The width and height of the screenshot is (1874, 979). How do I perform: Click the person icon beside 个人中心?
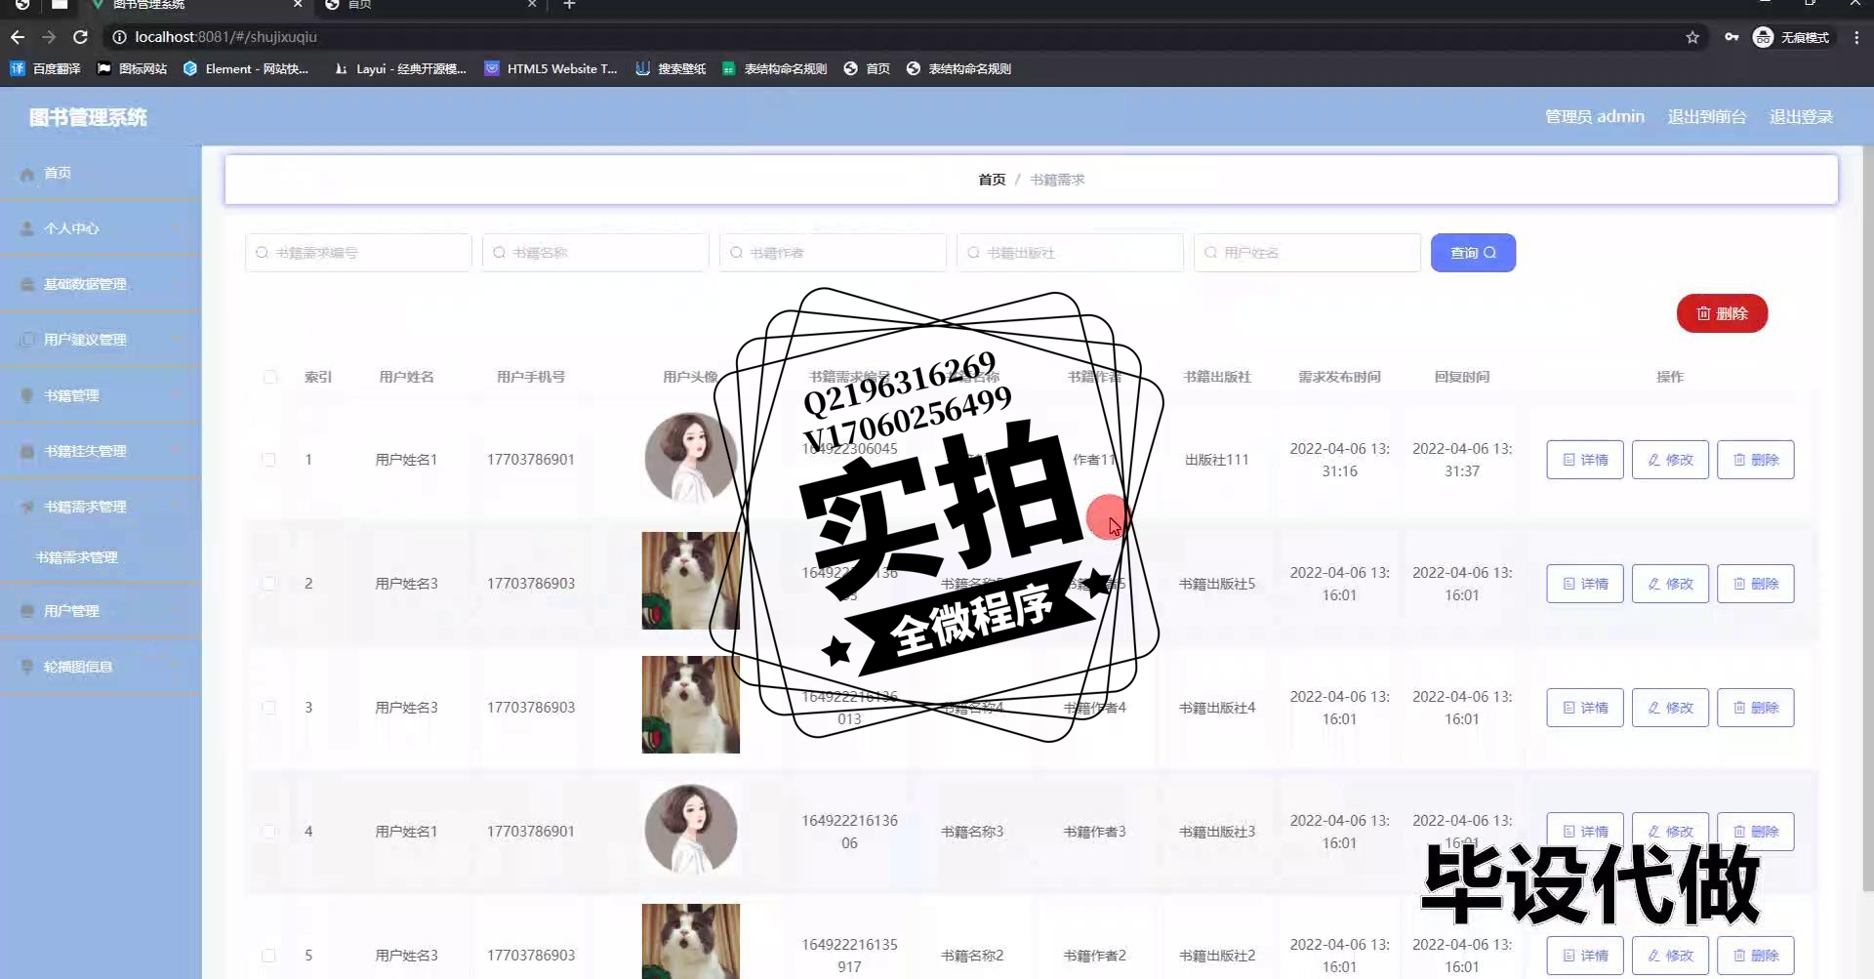[27, 228]
